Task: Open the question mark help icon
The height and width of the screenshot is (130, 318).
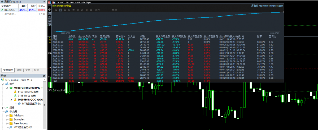Action: coord(50,17)
